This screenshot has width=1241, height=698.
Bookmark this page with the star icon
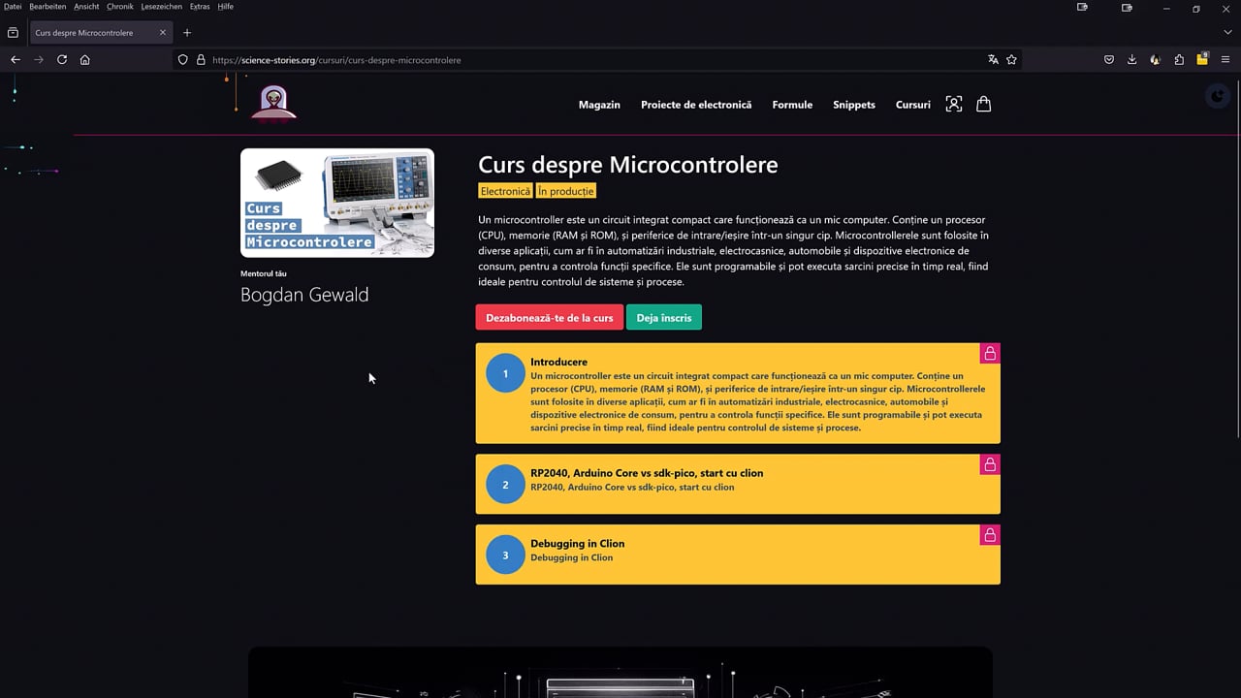click(x=1011, y=59)
